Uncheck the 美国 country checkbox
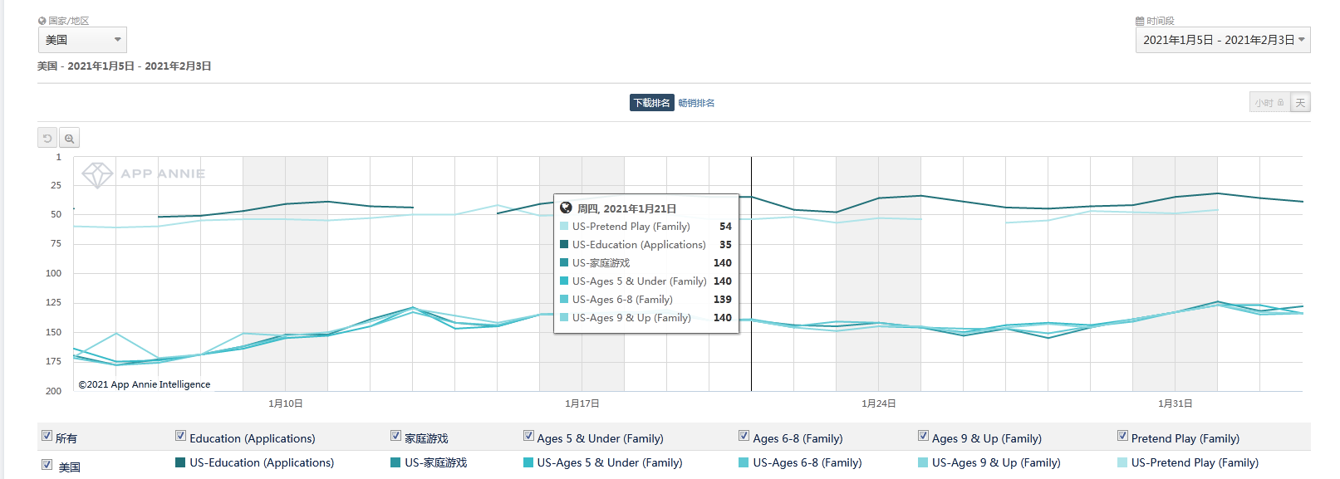 (47, 465)
